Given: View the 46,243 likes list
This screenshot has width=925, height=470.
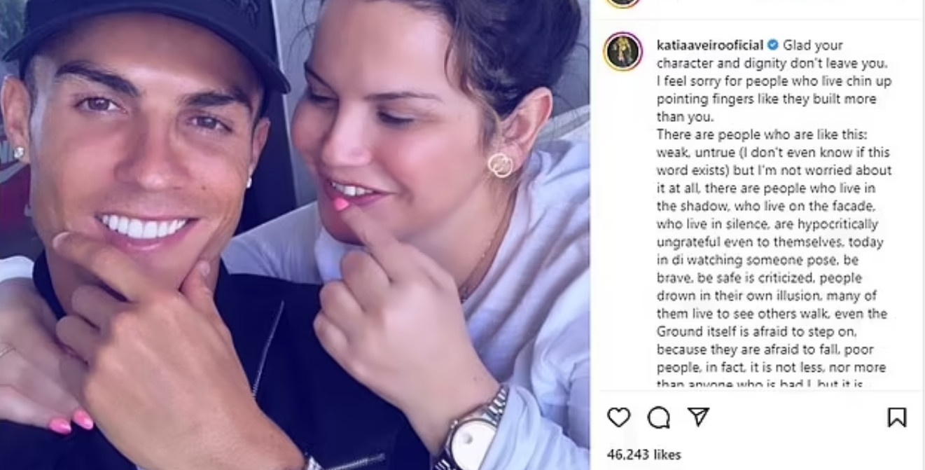Looking at the screenshot, I should 644,455.
